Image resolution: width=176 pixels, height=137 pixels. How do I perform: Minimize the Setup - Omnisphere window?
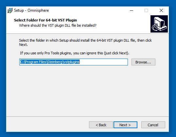pos(132,10)
